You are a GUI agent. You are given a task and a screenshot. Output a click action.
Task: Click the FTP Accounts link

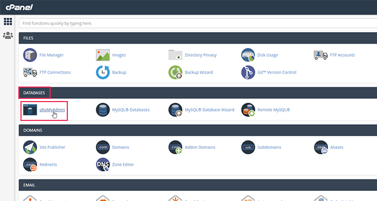click(x=343, y=55)
